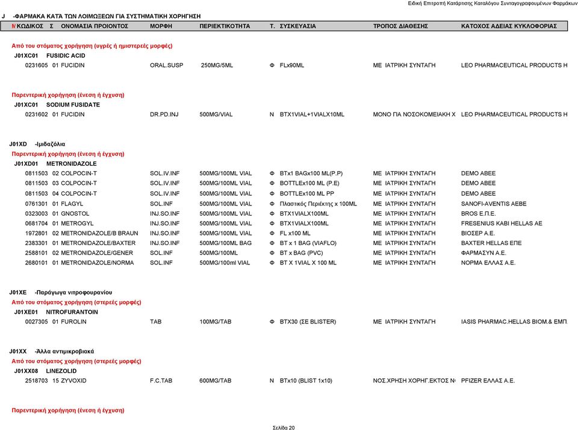The height and width of the screenshot is (430, 578).
Task: Click BOTTLEx100 ML PP packaging
Action: [x=306, y=193]
